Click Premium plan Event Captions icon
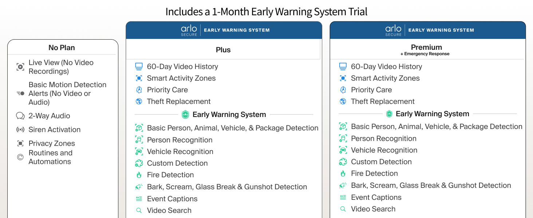 [x=343, y=197]
